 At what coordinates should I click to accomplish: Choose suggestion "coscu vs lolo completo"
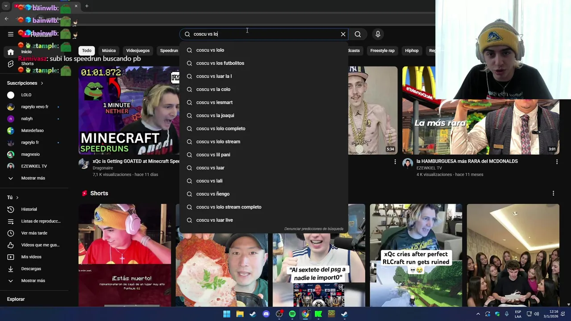(264, 128)
